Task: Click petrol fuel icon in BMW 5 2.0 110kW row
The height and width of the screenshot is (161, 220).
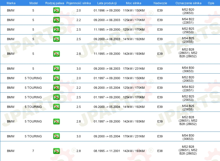Action: point(56,10)
